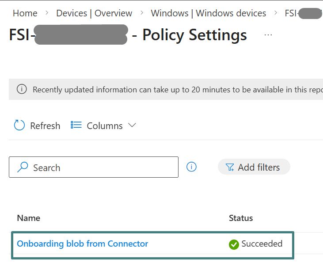The height and width of the screenshot is (278, 323).
Task: Open the Onboarding blob from Connector policy
Action: click(x=82, y=244)
